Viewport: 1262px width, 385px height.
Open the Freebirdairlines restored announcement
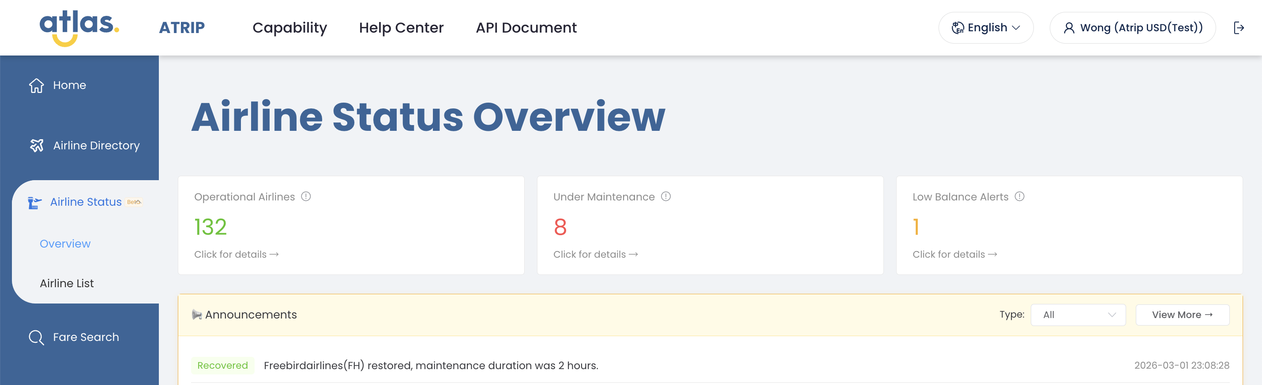pos(430,366)
